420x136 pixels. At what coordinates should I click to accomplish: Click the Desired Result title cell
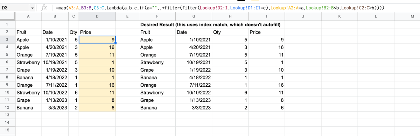(x=210, y=24)
